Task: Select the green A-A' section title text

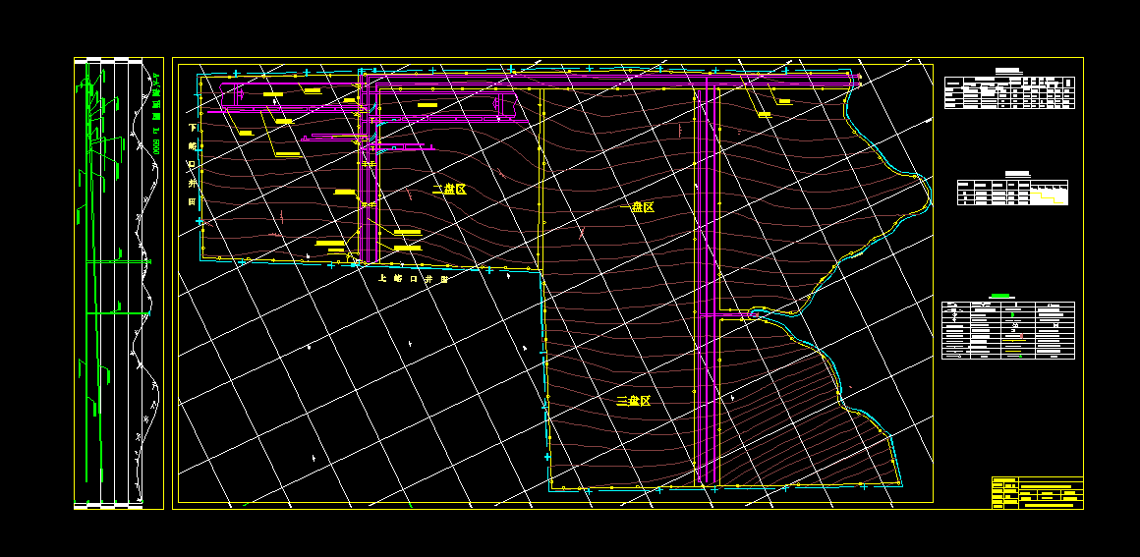Action: [x=155, y=113]
